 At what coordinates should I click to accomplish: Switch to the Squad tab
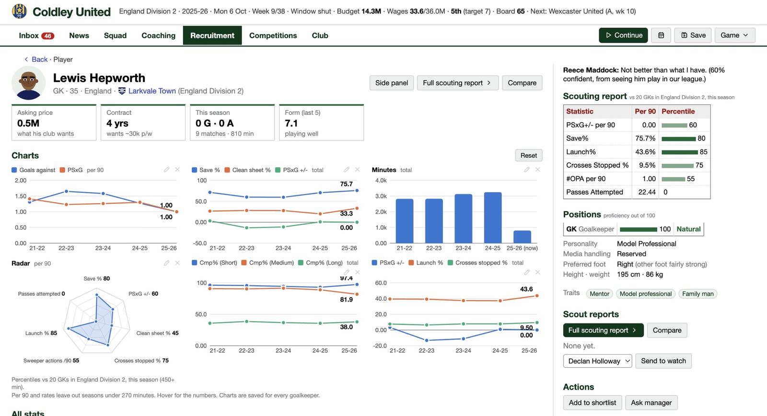[115, 35]
